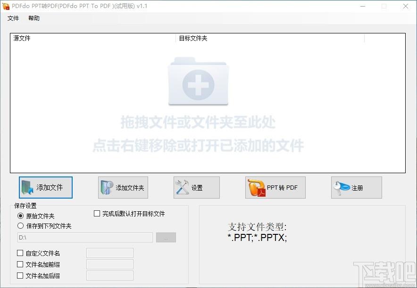Image resolution: width=417 pixels, height=288 pixels.
Task: Click the browse "..." folder button
Action: click(x=166, y=237)
